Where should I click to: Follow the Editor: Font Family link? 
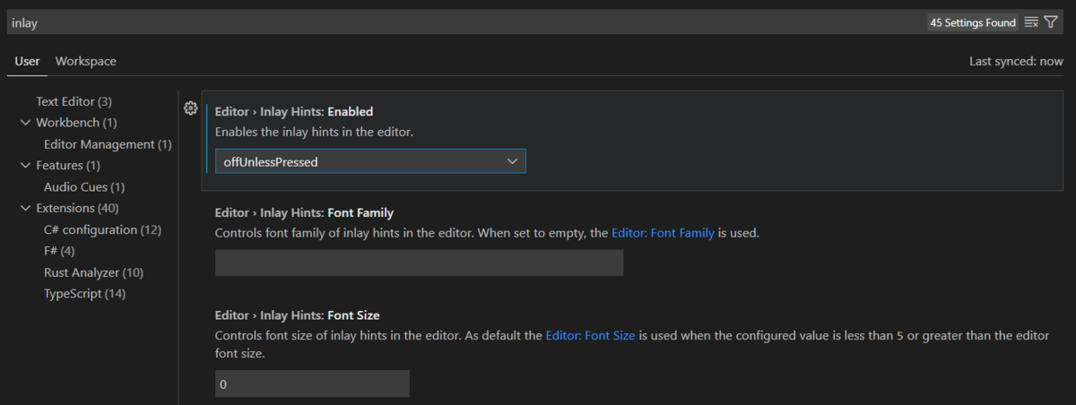pos(663,232)
